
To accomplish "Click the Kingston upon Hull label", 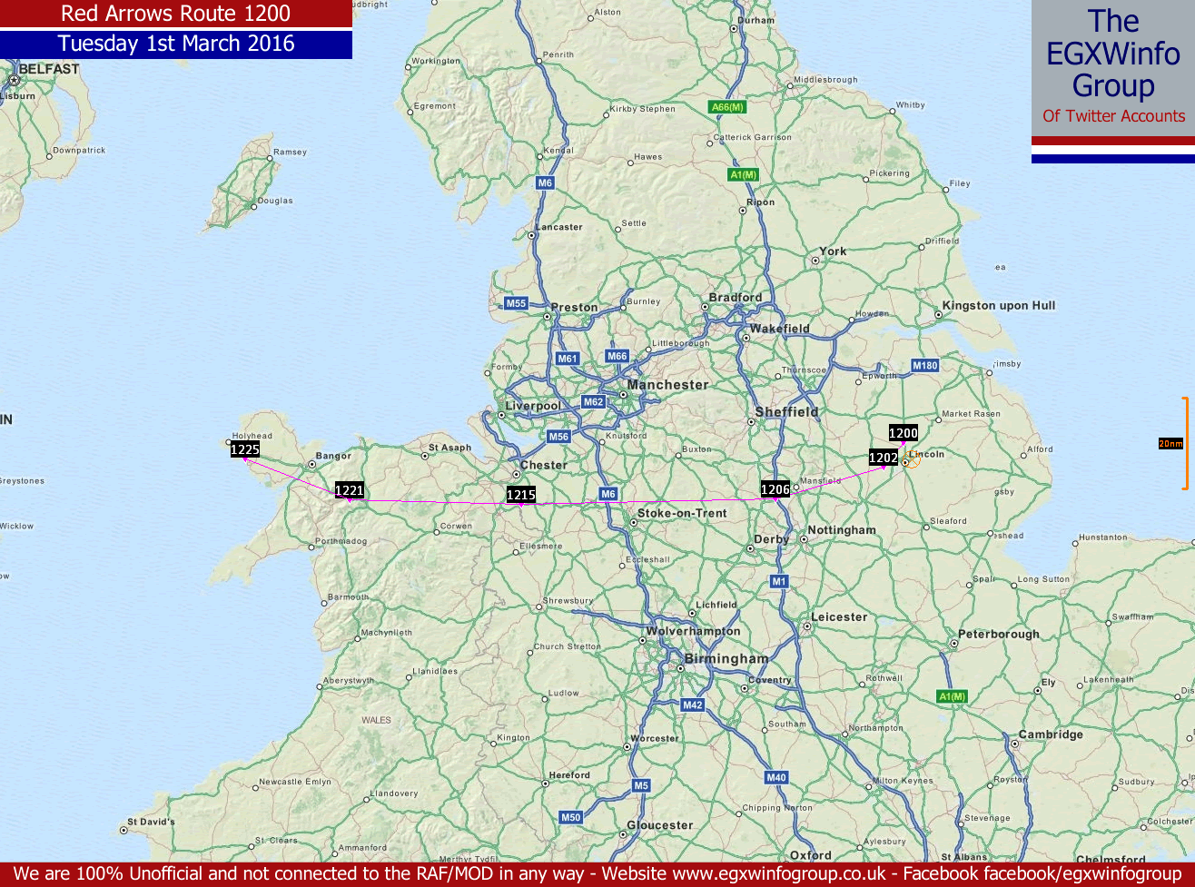I will click(999, 306).
